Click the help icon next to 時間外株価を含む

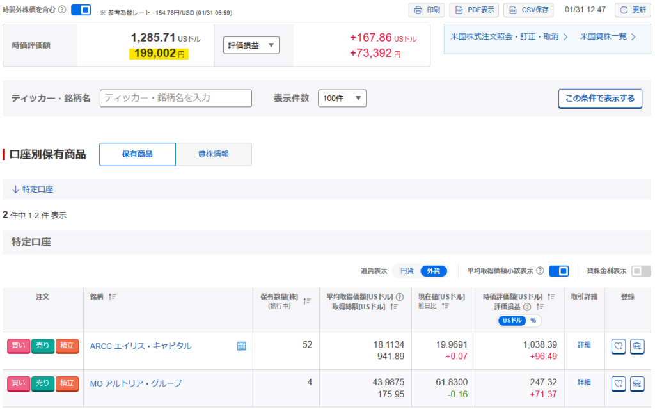pos(62,10)
